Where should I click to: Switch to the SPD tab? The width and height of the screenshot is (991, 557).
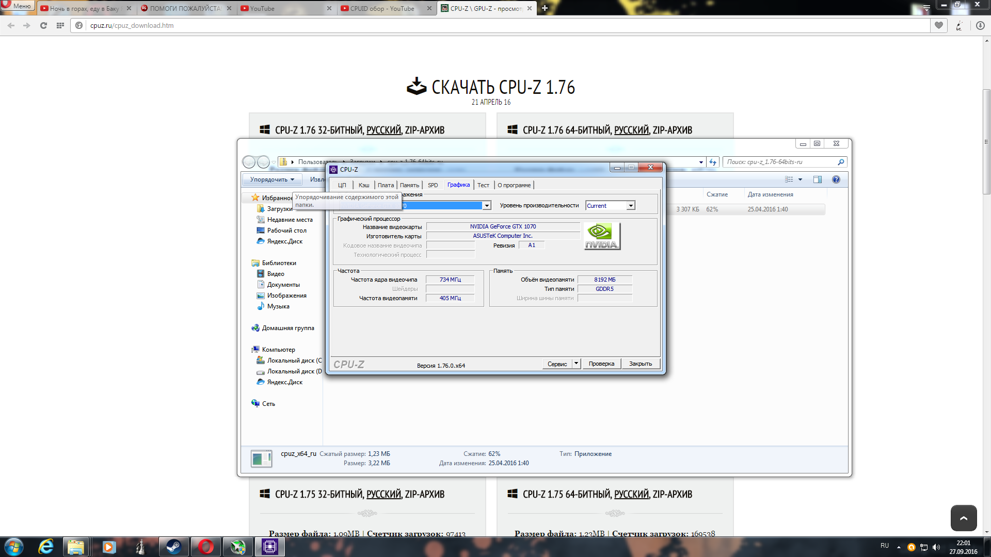point(433,185)
